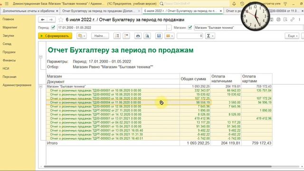Collapse all report groups icon

tap(126, 36)
